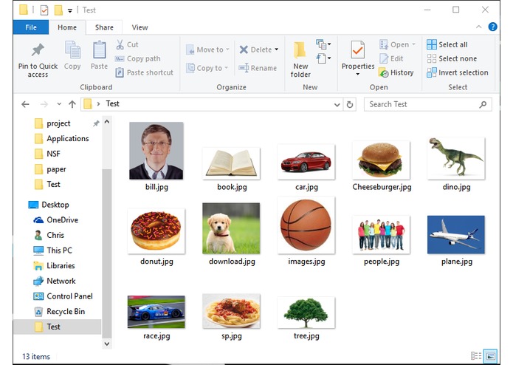
Task: Open recent locations dropdown arrow
Action: point(59,104)
